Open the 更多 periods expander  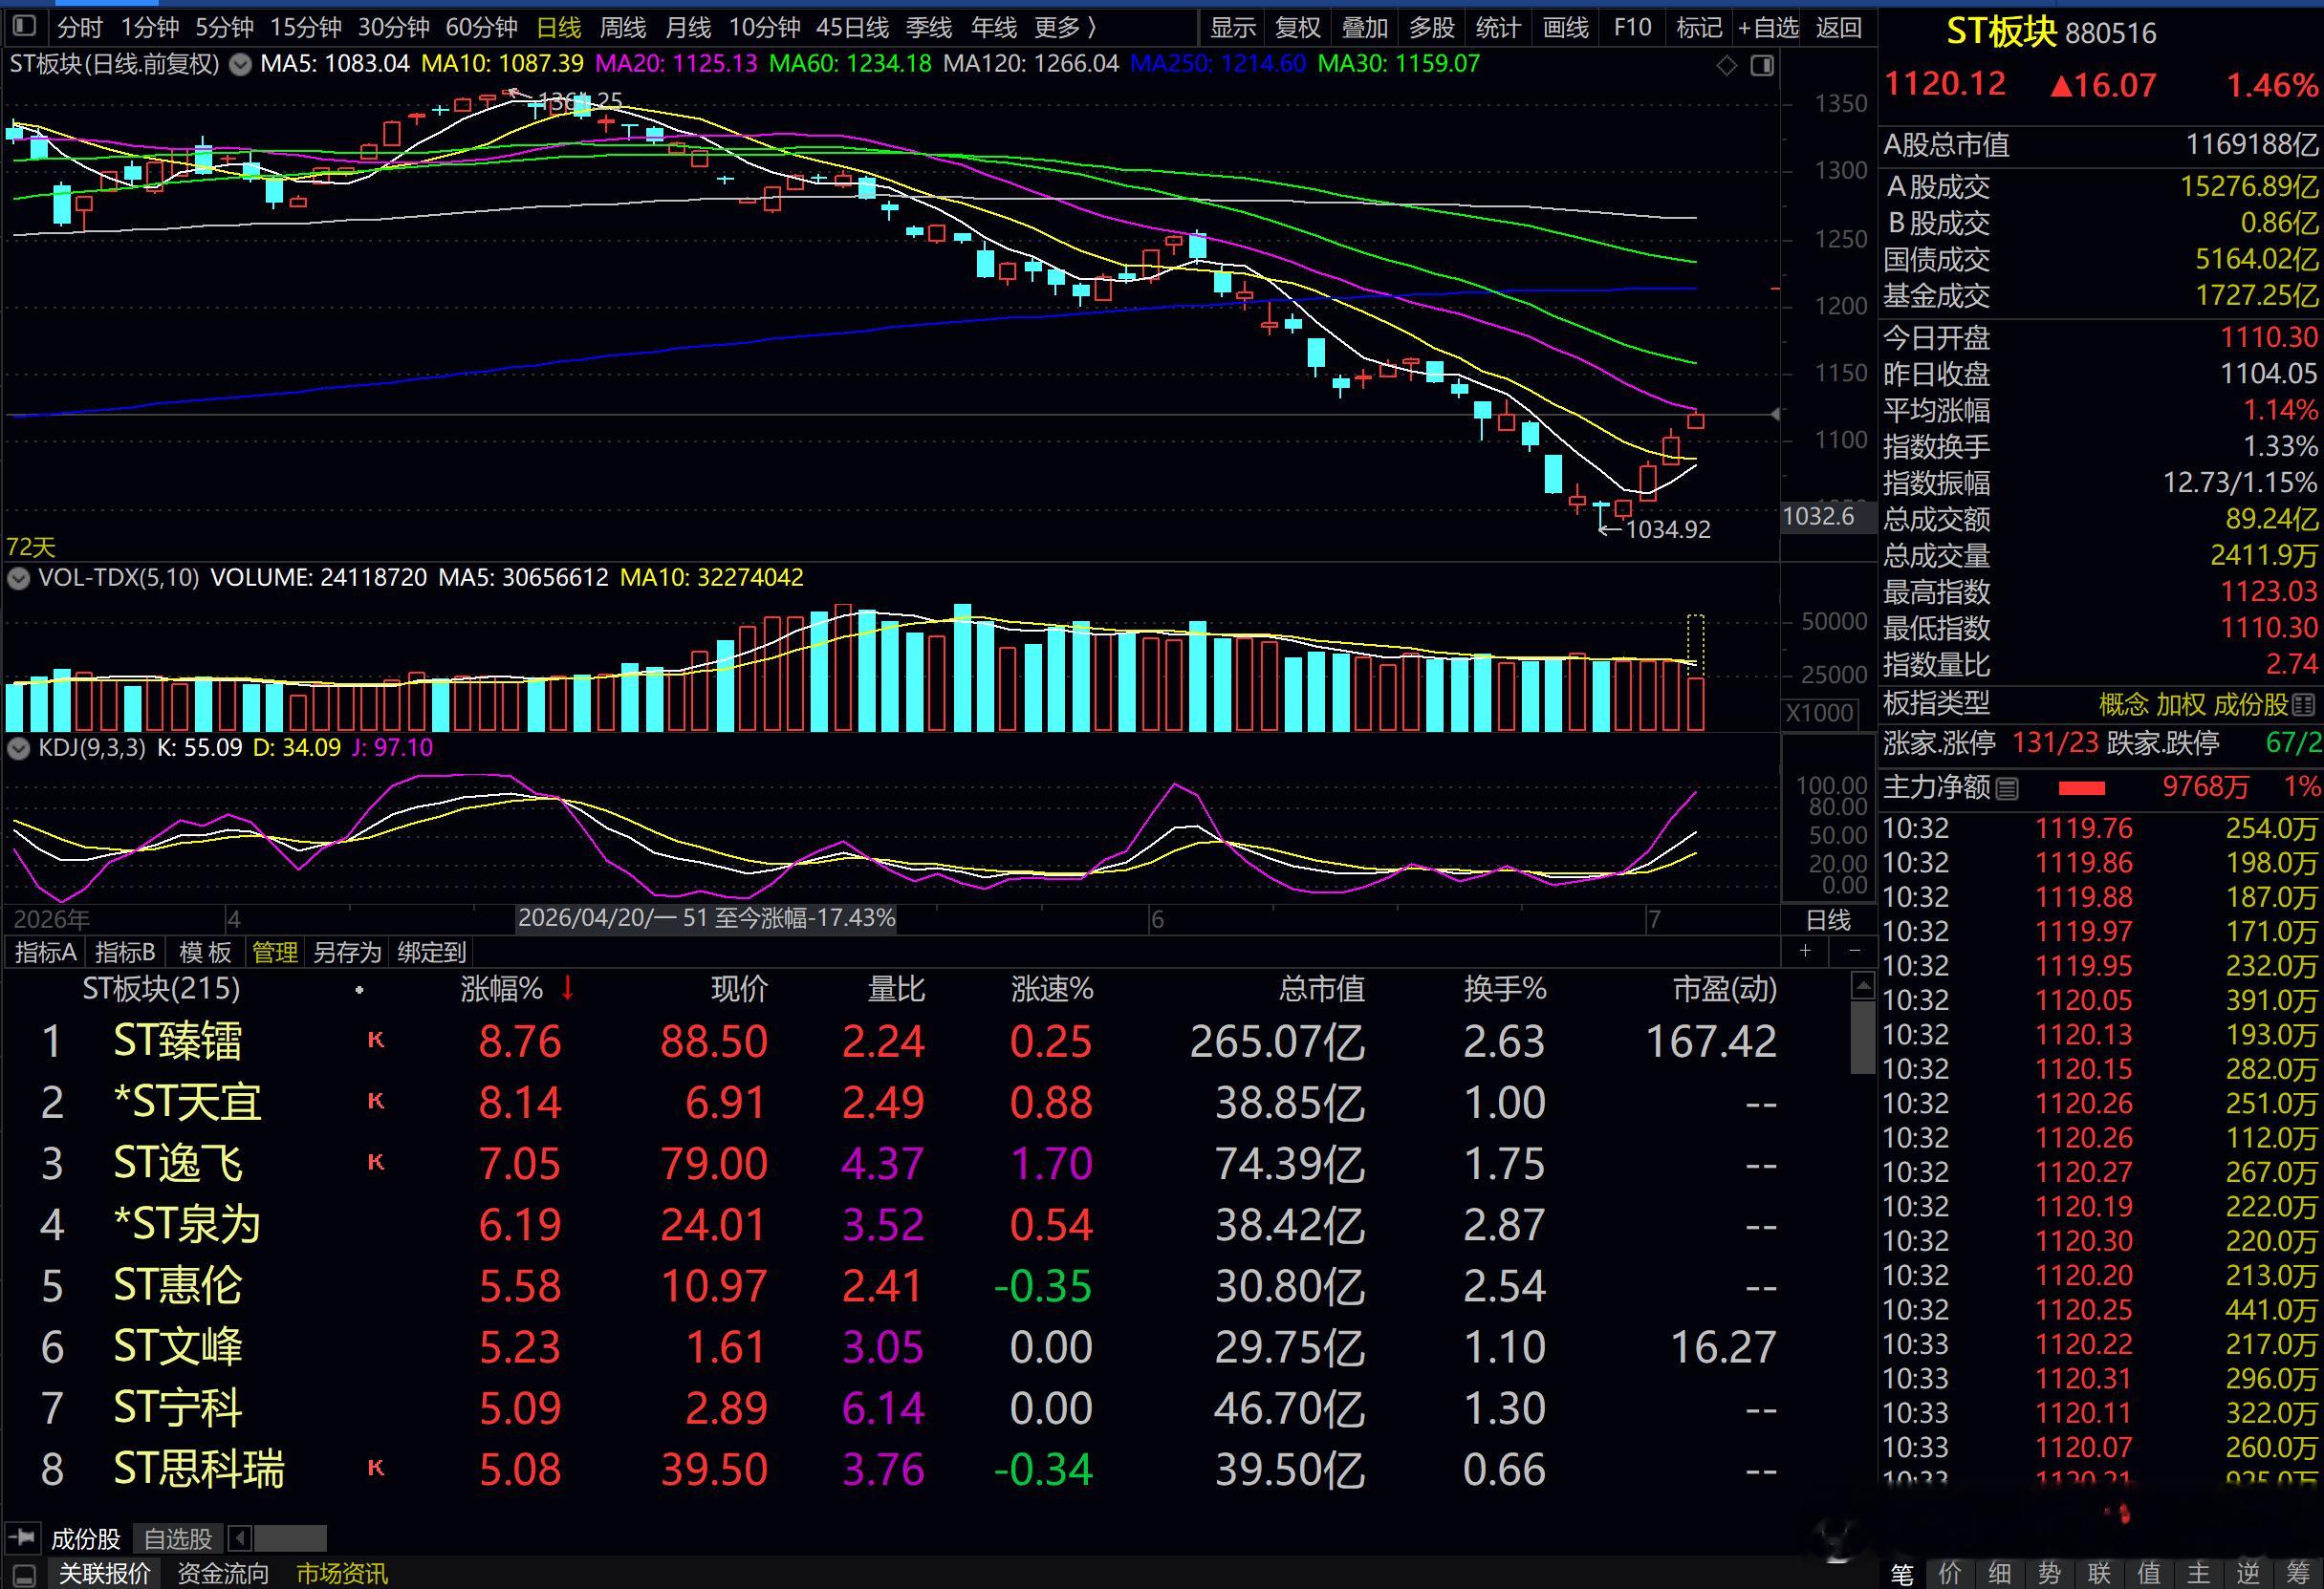click(x=1066, y=27)
